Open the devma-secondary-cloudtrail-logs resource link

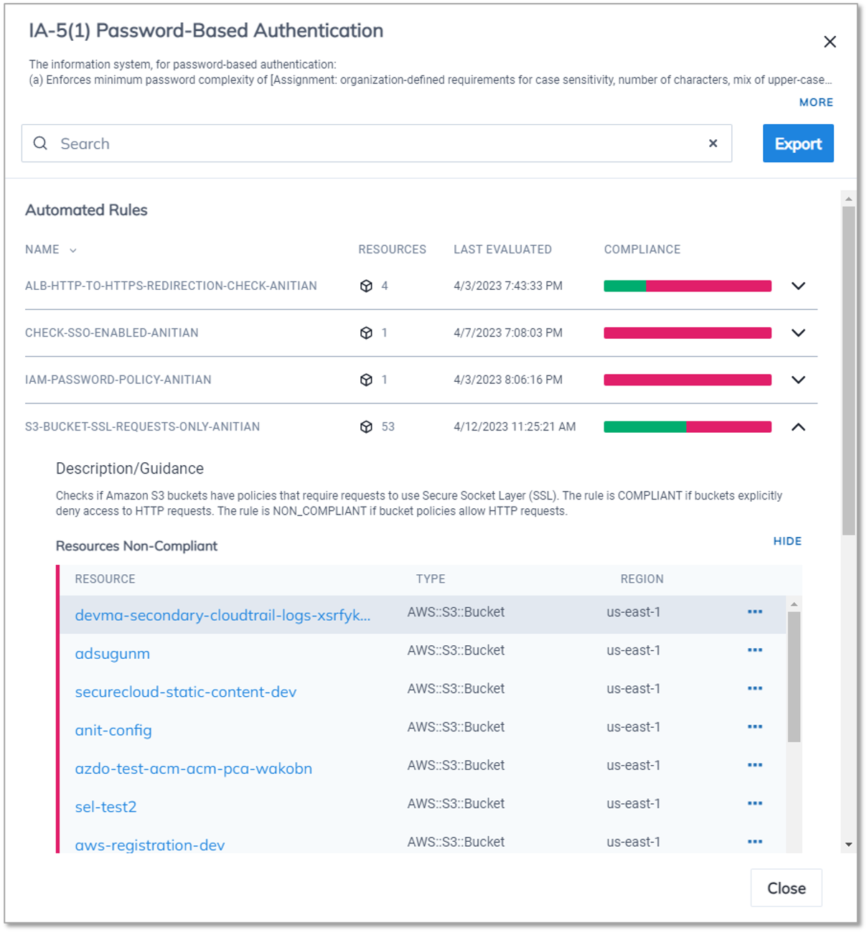[222, 615]
